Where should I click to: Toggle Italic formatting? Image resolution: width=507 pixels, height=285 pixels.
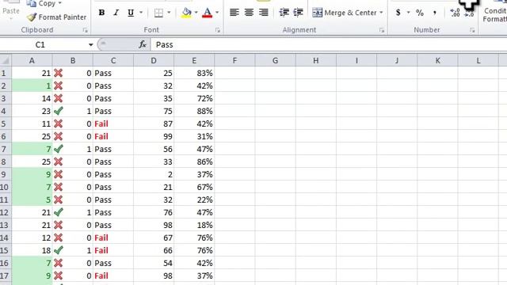[x=116, y=13]
